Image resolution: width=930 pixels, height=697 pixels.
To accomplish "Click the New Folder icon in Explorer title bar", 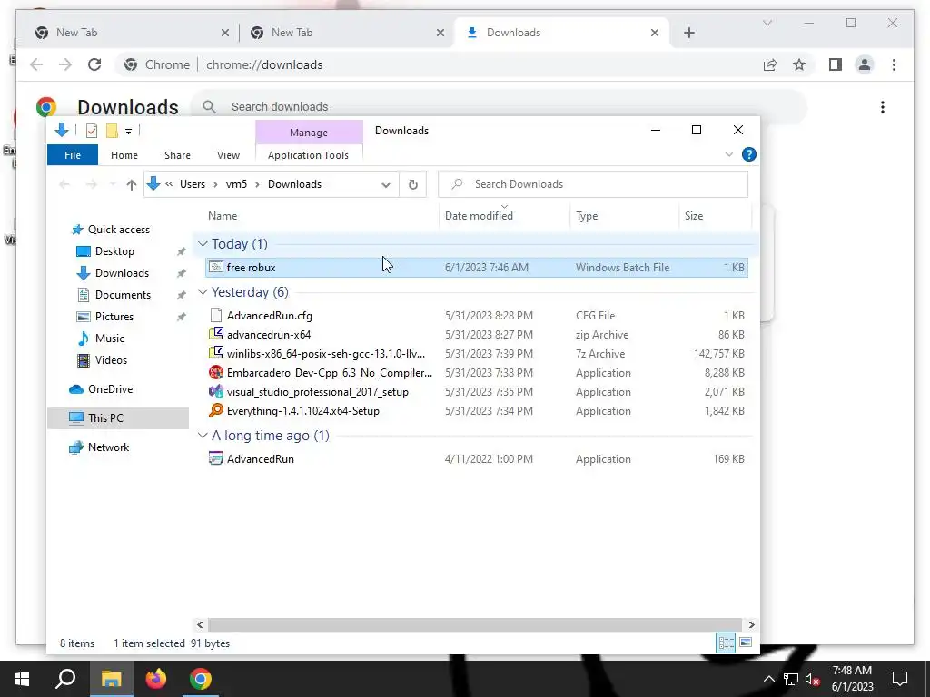I will click(112, 131).
